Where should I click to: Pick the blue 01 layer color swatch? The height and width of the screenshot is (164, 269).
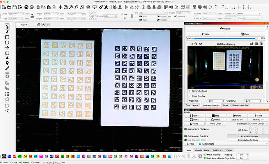(9, 156)
